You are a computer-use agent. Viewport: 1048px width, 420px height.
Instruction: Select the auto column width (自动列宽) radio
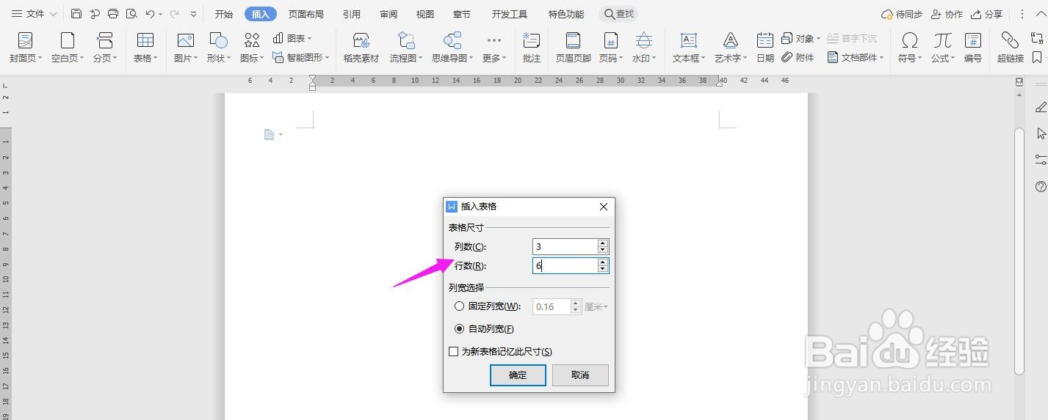tap(460, 329)
